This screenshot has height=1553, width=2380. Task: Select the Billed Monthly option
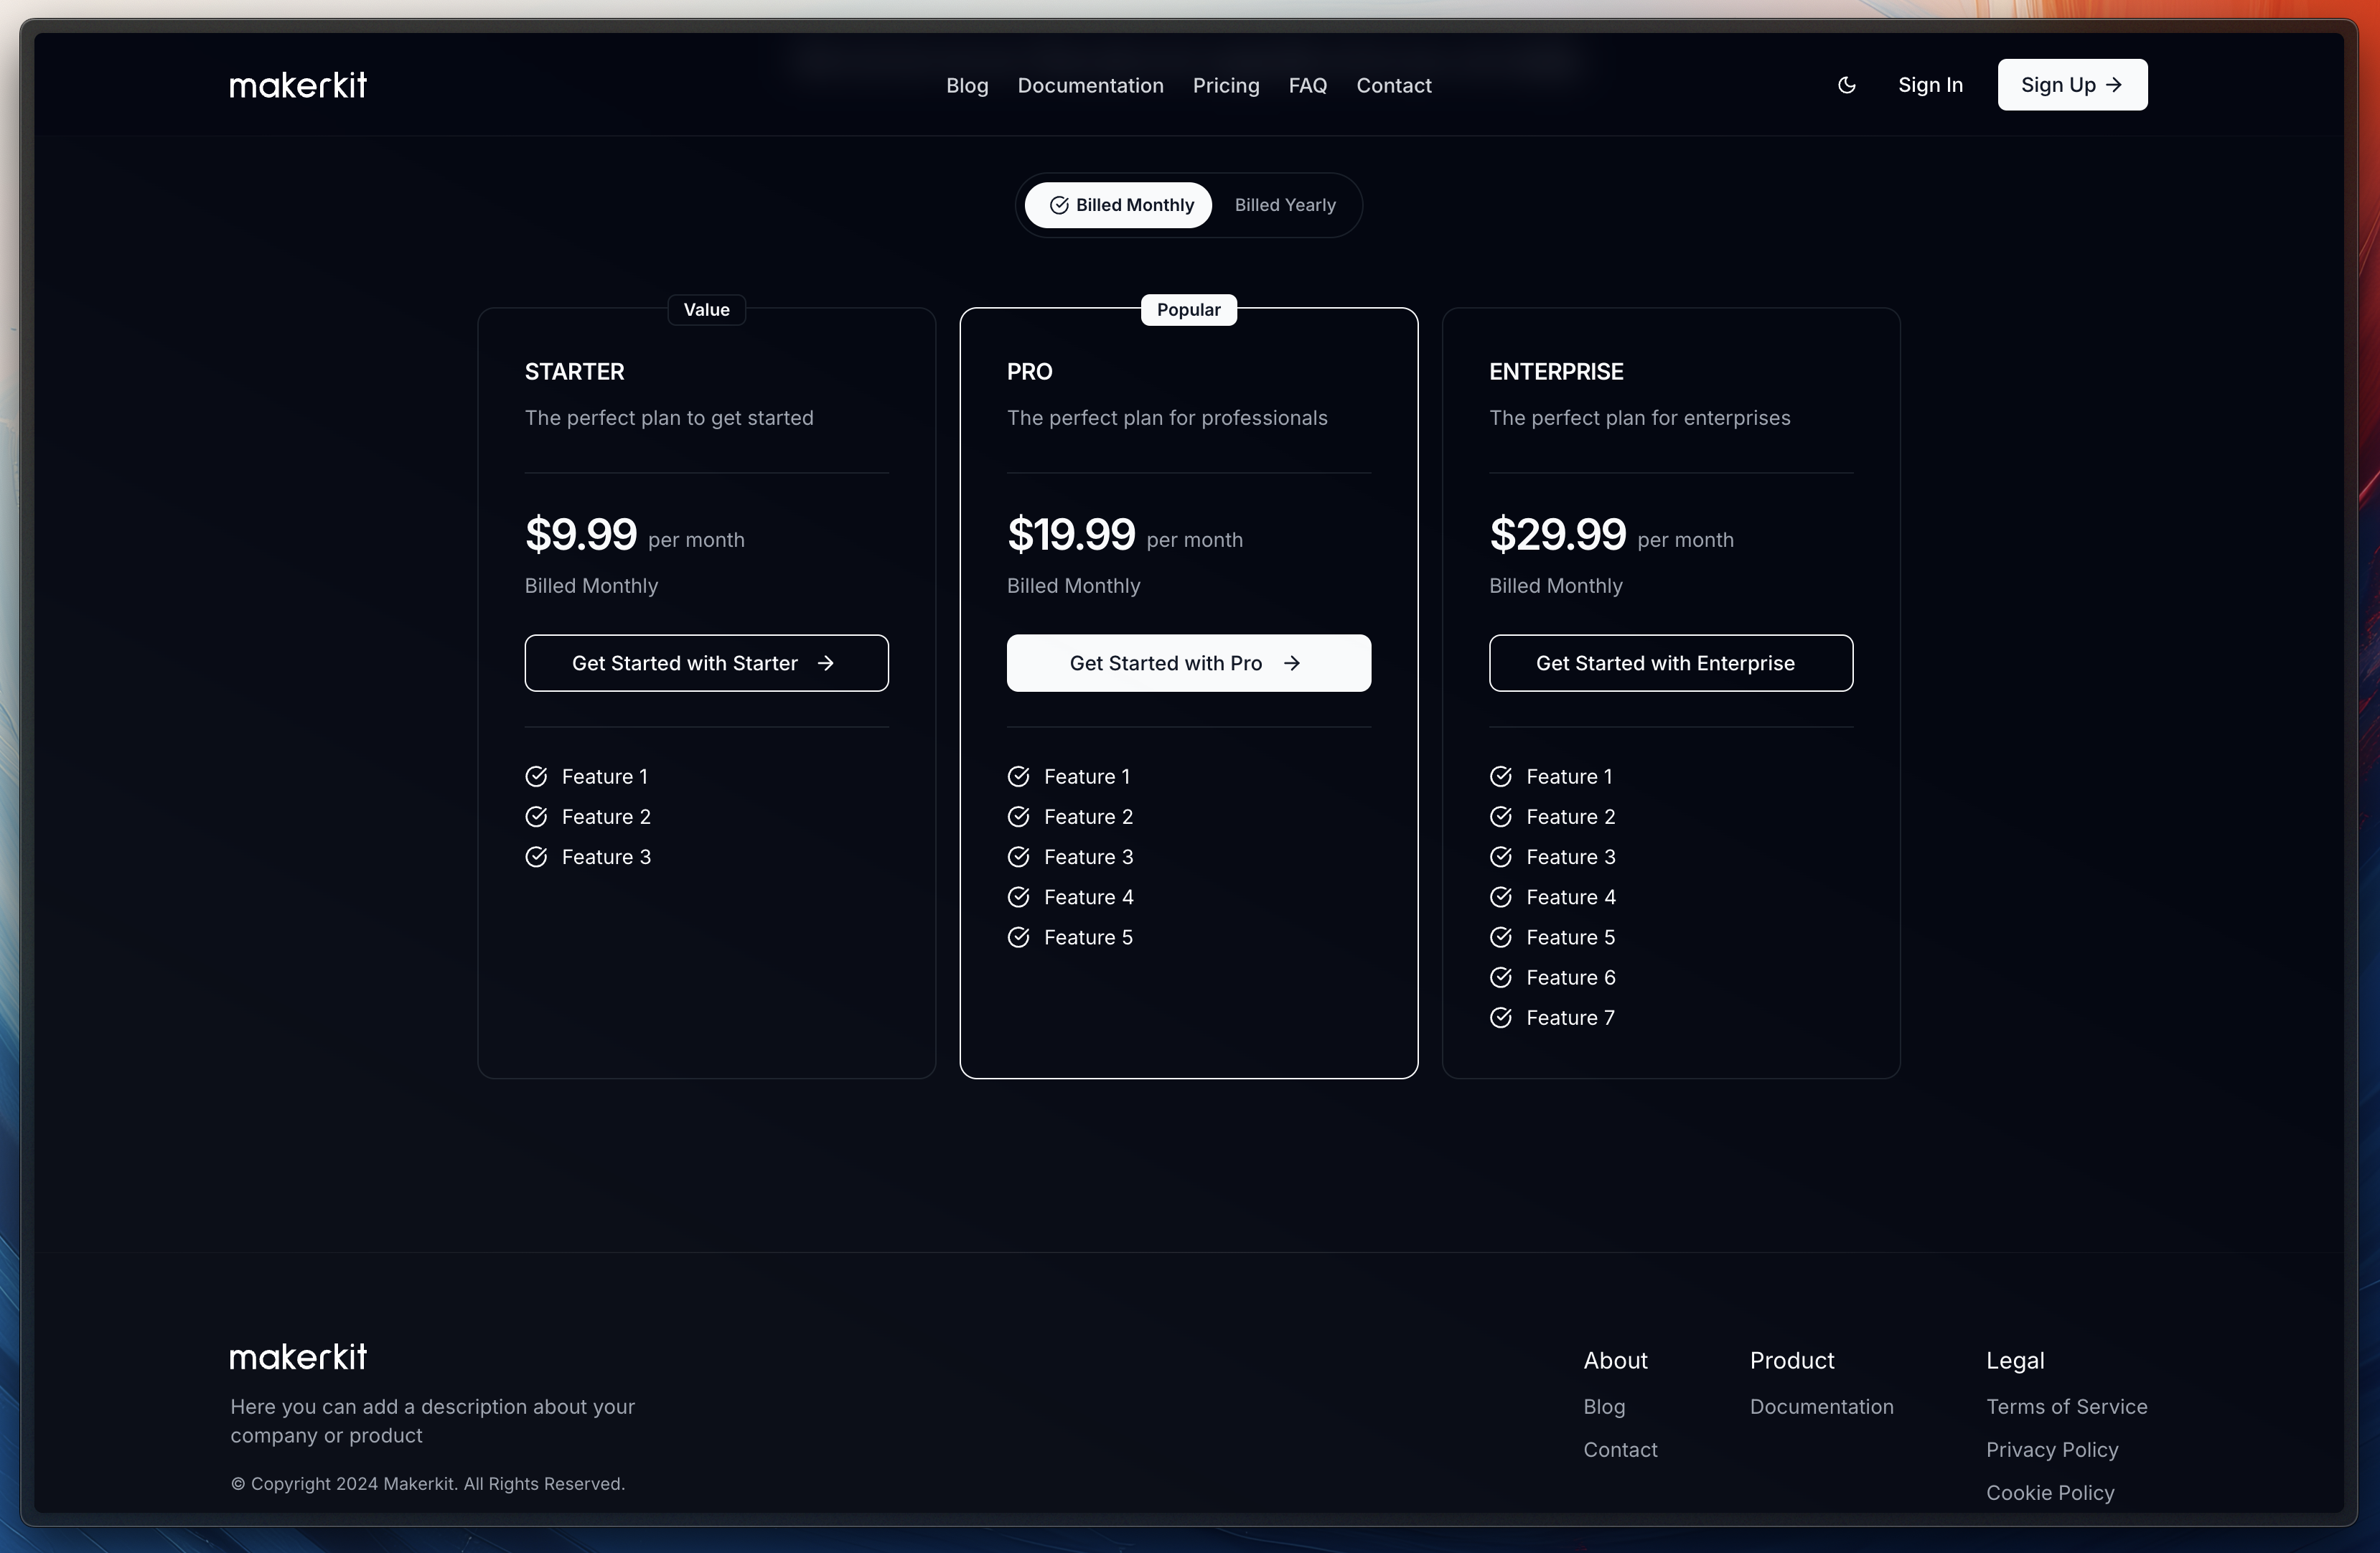pyautogui.click(x=1119, y=205)
